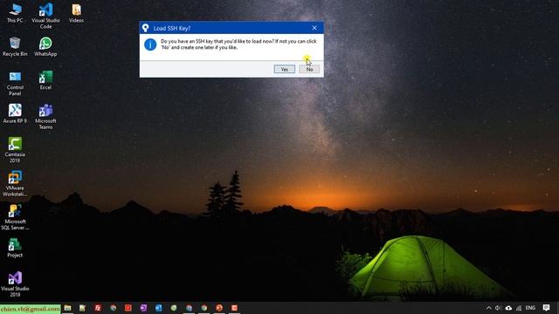
Task: Select the Camtasia 2019 desktop icon
Action: [15, 150]
